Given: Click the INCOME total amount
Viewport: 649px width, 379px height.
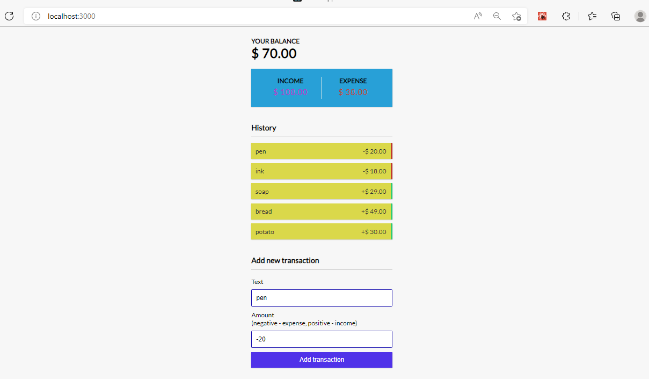Looking at the screenshot, I should tap(290, 92).
